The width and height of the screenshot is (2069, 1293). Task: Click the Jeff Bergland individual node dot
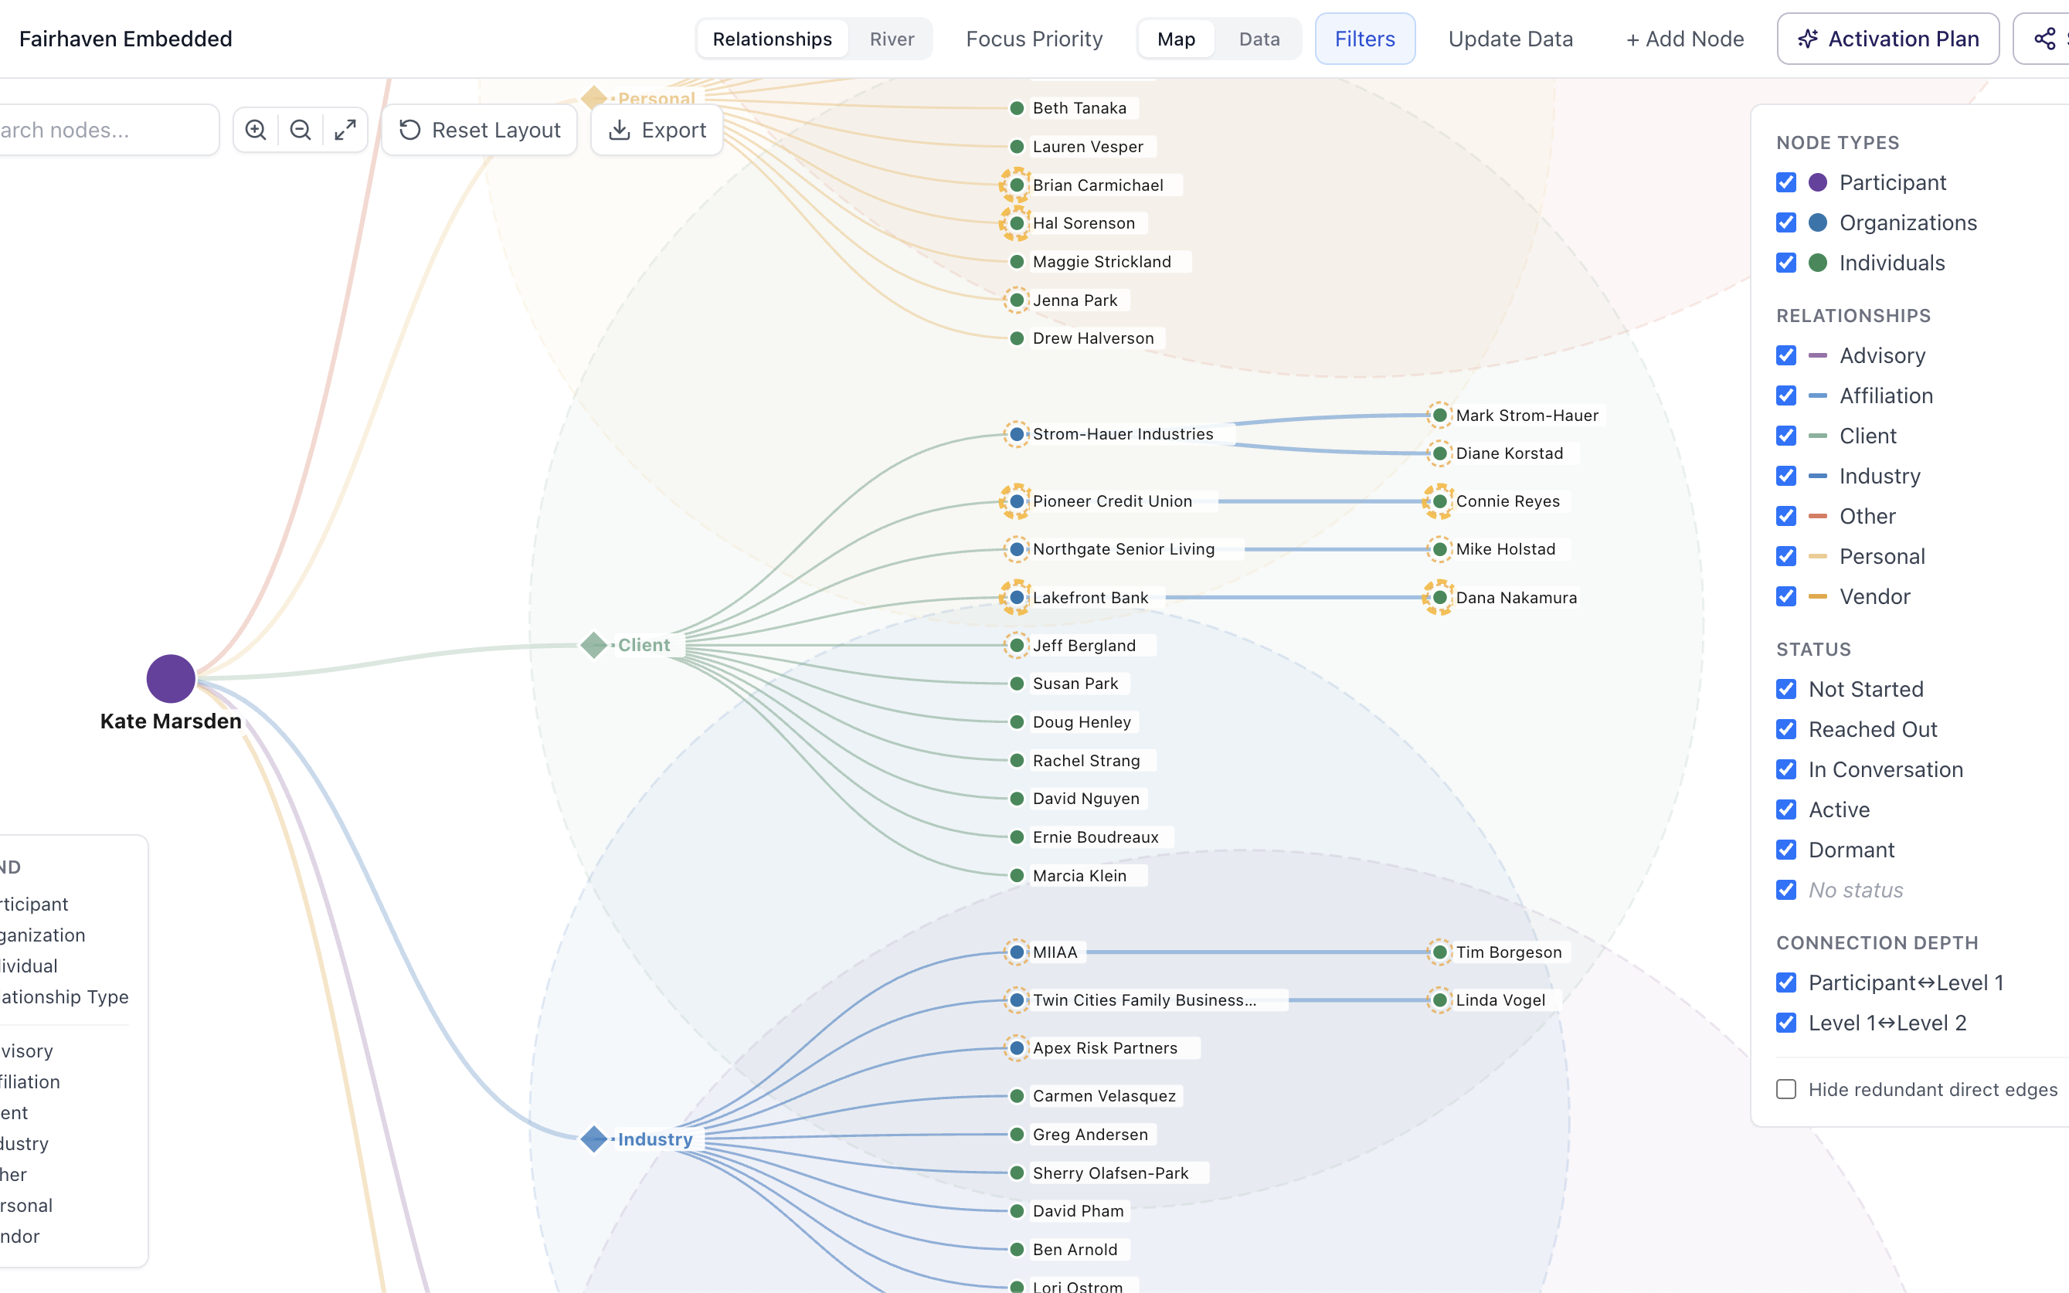coord(1016,645)
